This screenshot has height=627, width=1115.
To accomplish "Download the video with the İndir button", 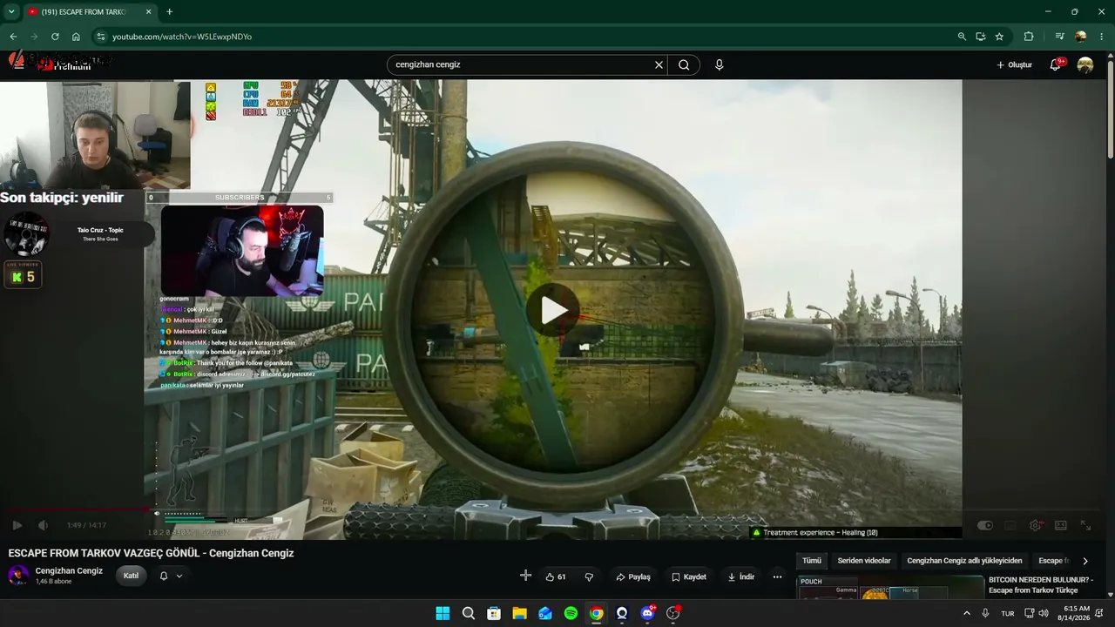I will click(x=741, y=576).
